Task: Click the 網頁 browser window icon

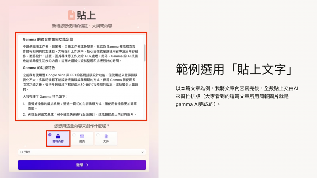Action: pos(82,136)
